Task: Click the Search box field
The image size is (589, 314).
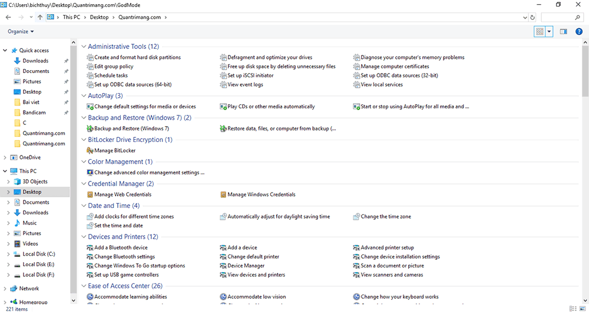Action: point(560,17)
